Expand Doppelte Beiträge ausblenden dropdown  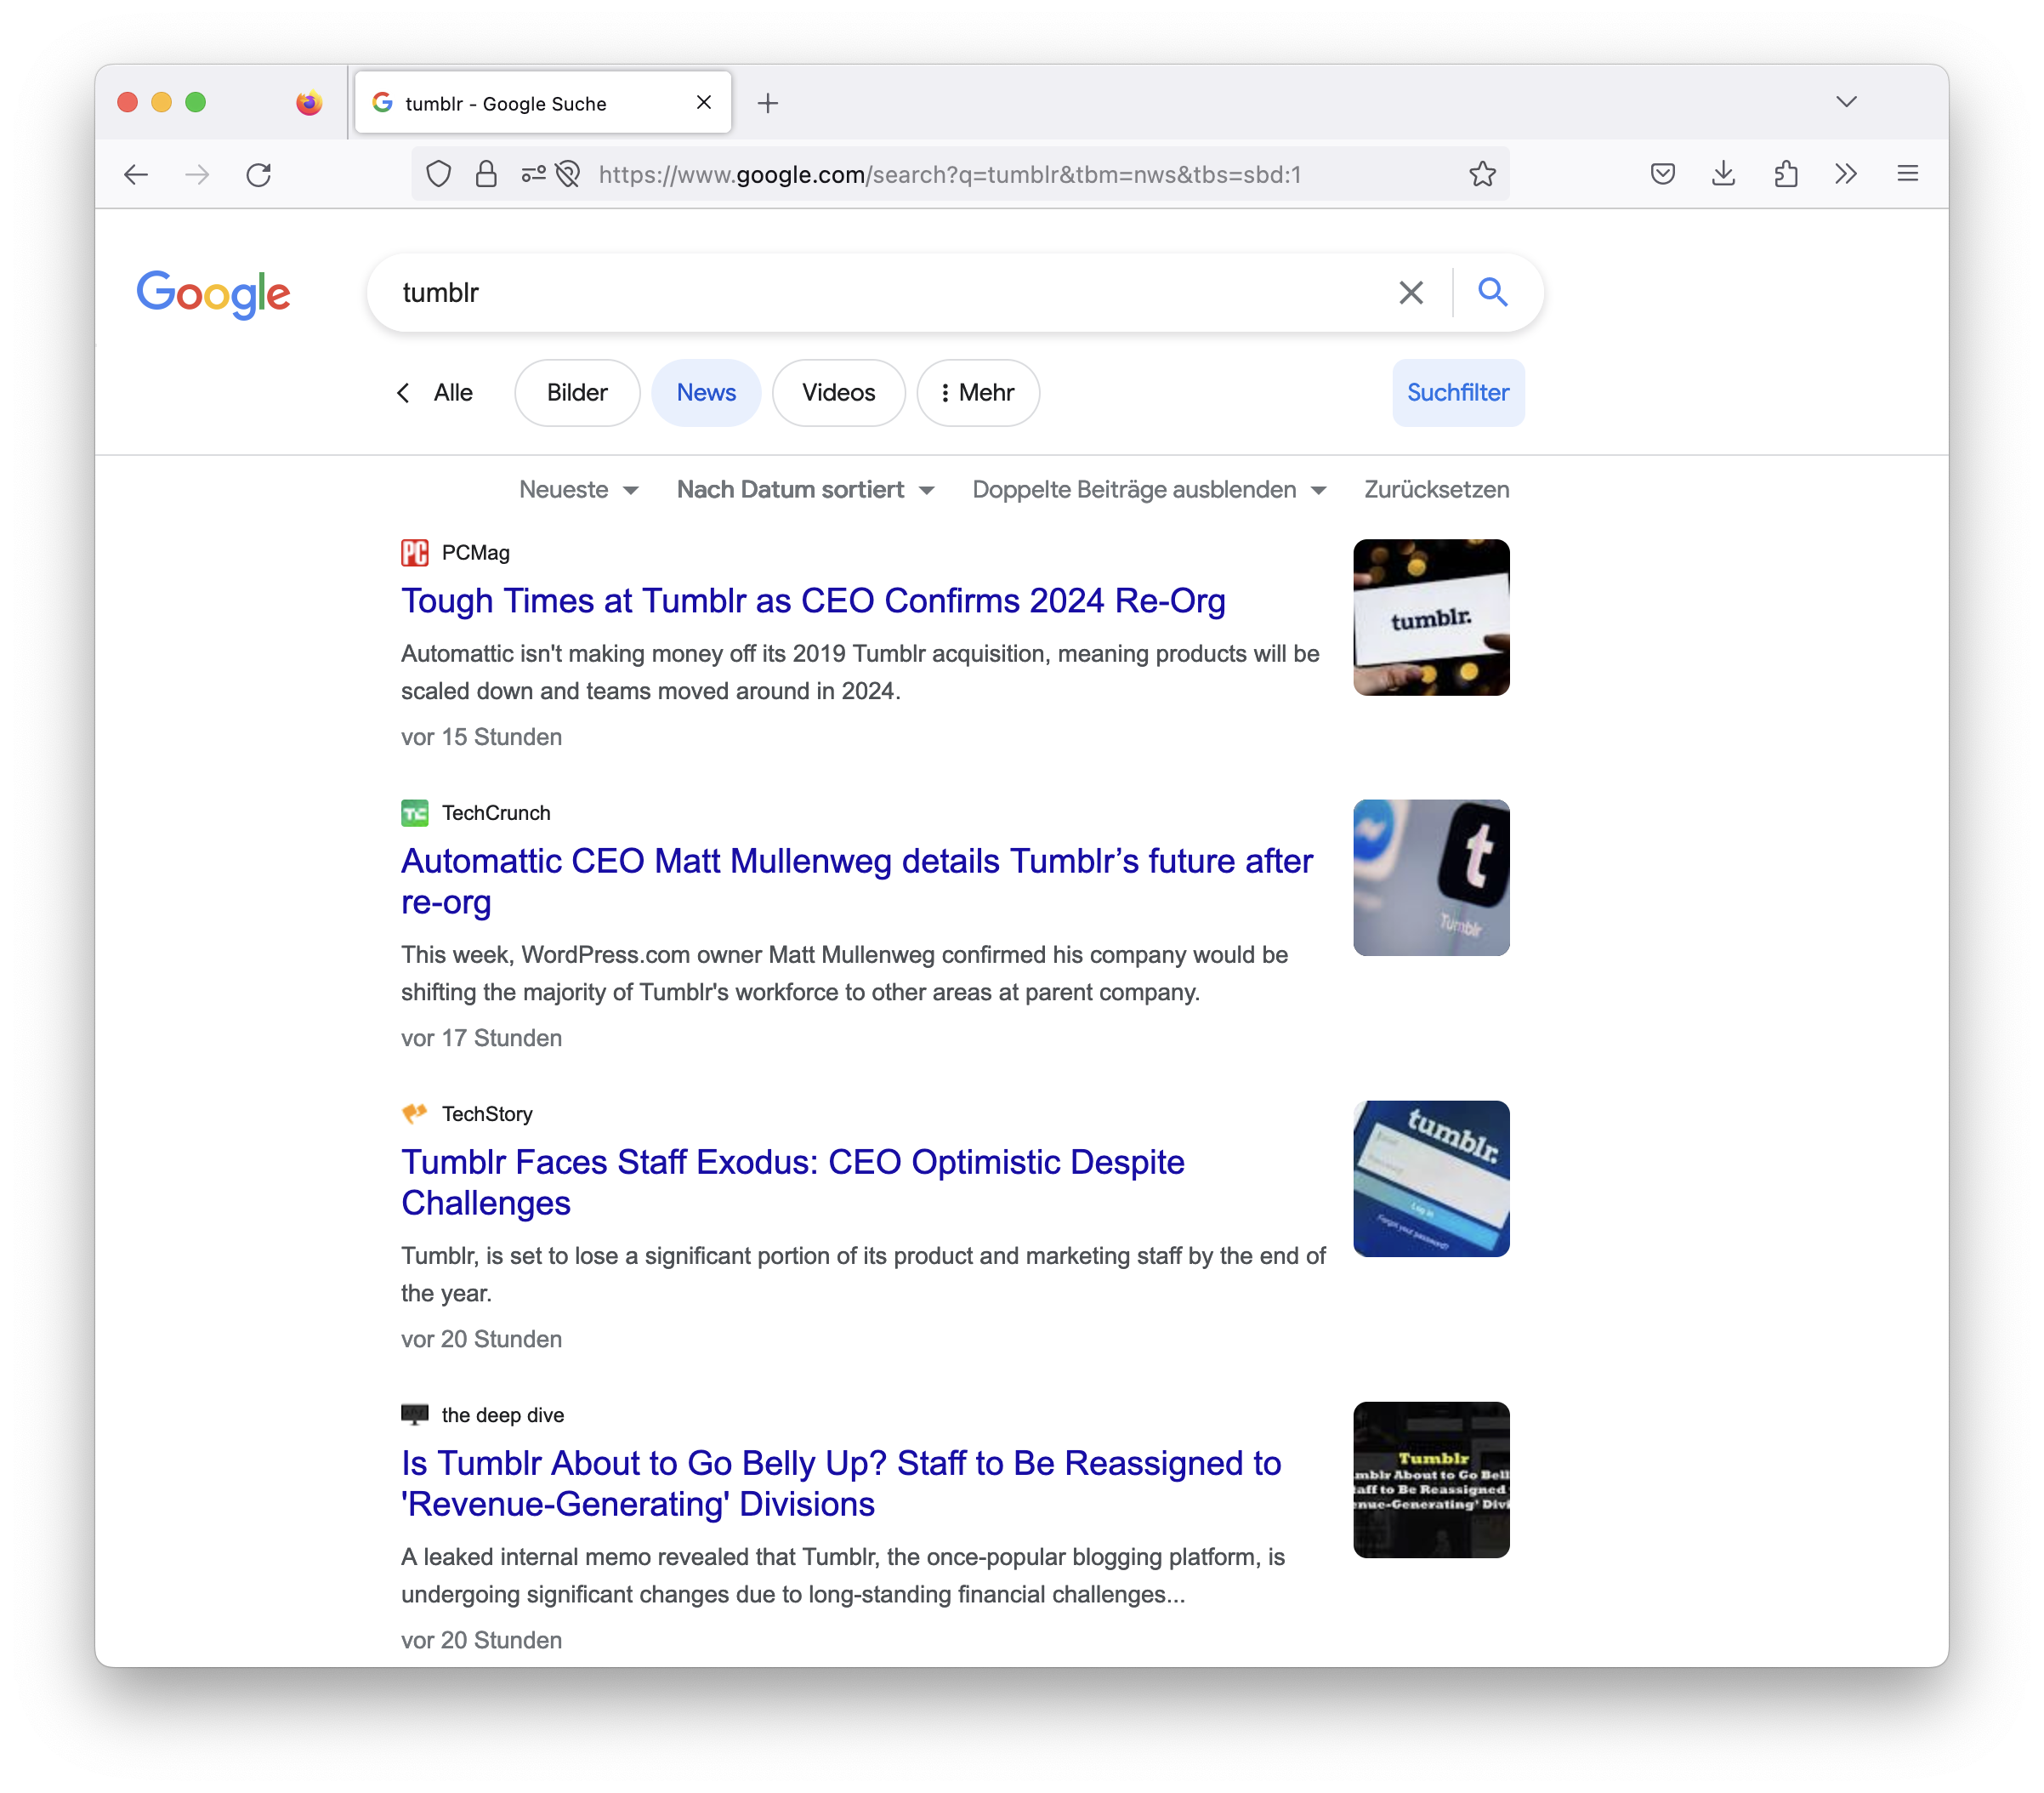tap(1149, 489)
